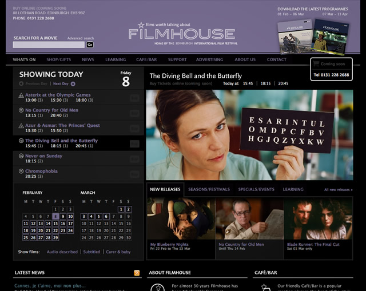Click the 20:45 showtime next to Today at
The height and width of the screenshot is (291, 366).
point(283,83)
